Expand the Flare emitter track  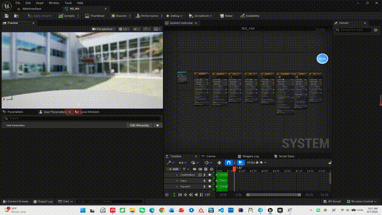point(177,181)
